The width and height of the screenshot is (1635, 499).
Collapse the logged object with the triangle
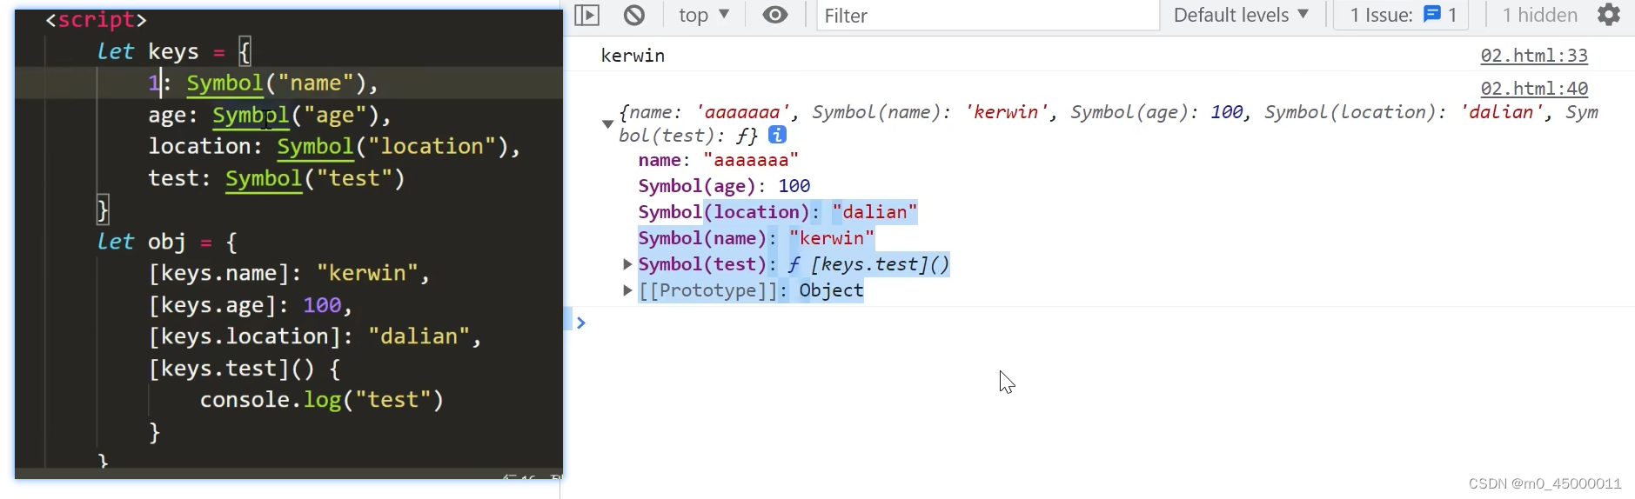tap(608, 123)
